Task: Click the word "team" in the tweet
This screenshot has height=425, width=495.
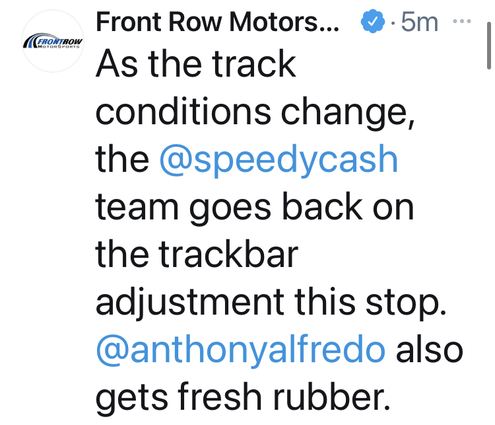Action: tap(136, 208)
